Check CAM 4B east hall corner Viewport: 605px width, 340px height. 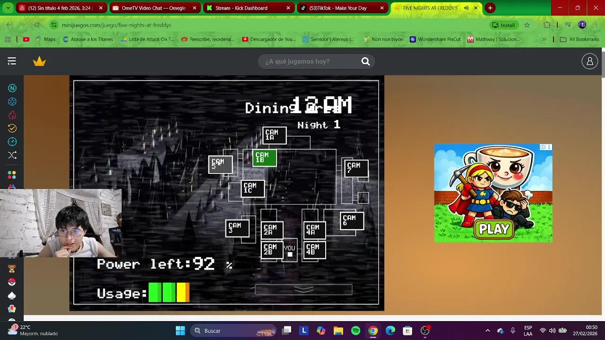coord(315,250)
